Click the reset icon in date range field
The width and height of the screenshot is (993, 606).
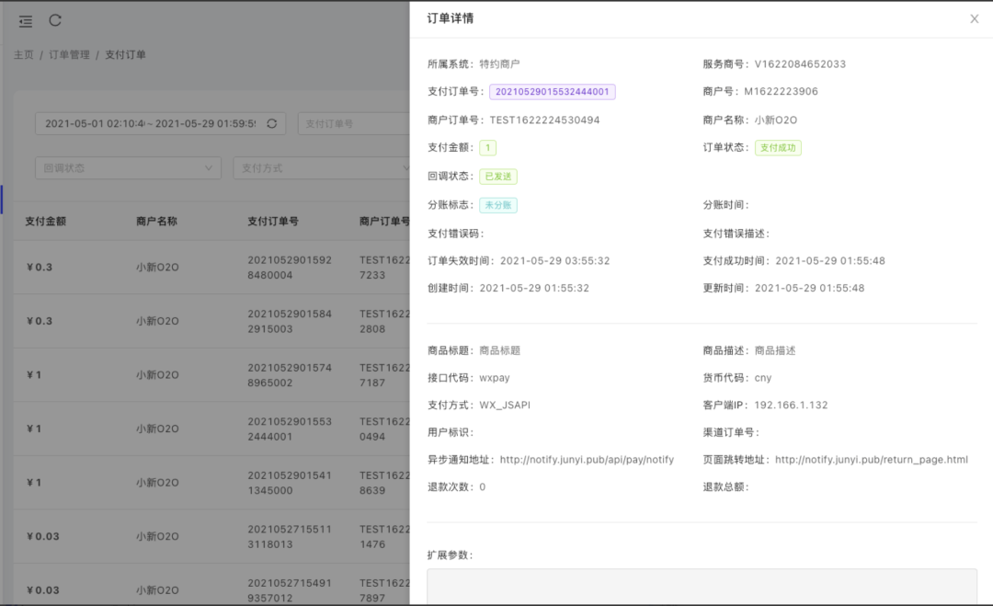[271, 123]
